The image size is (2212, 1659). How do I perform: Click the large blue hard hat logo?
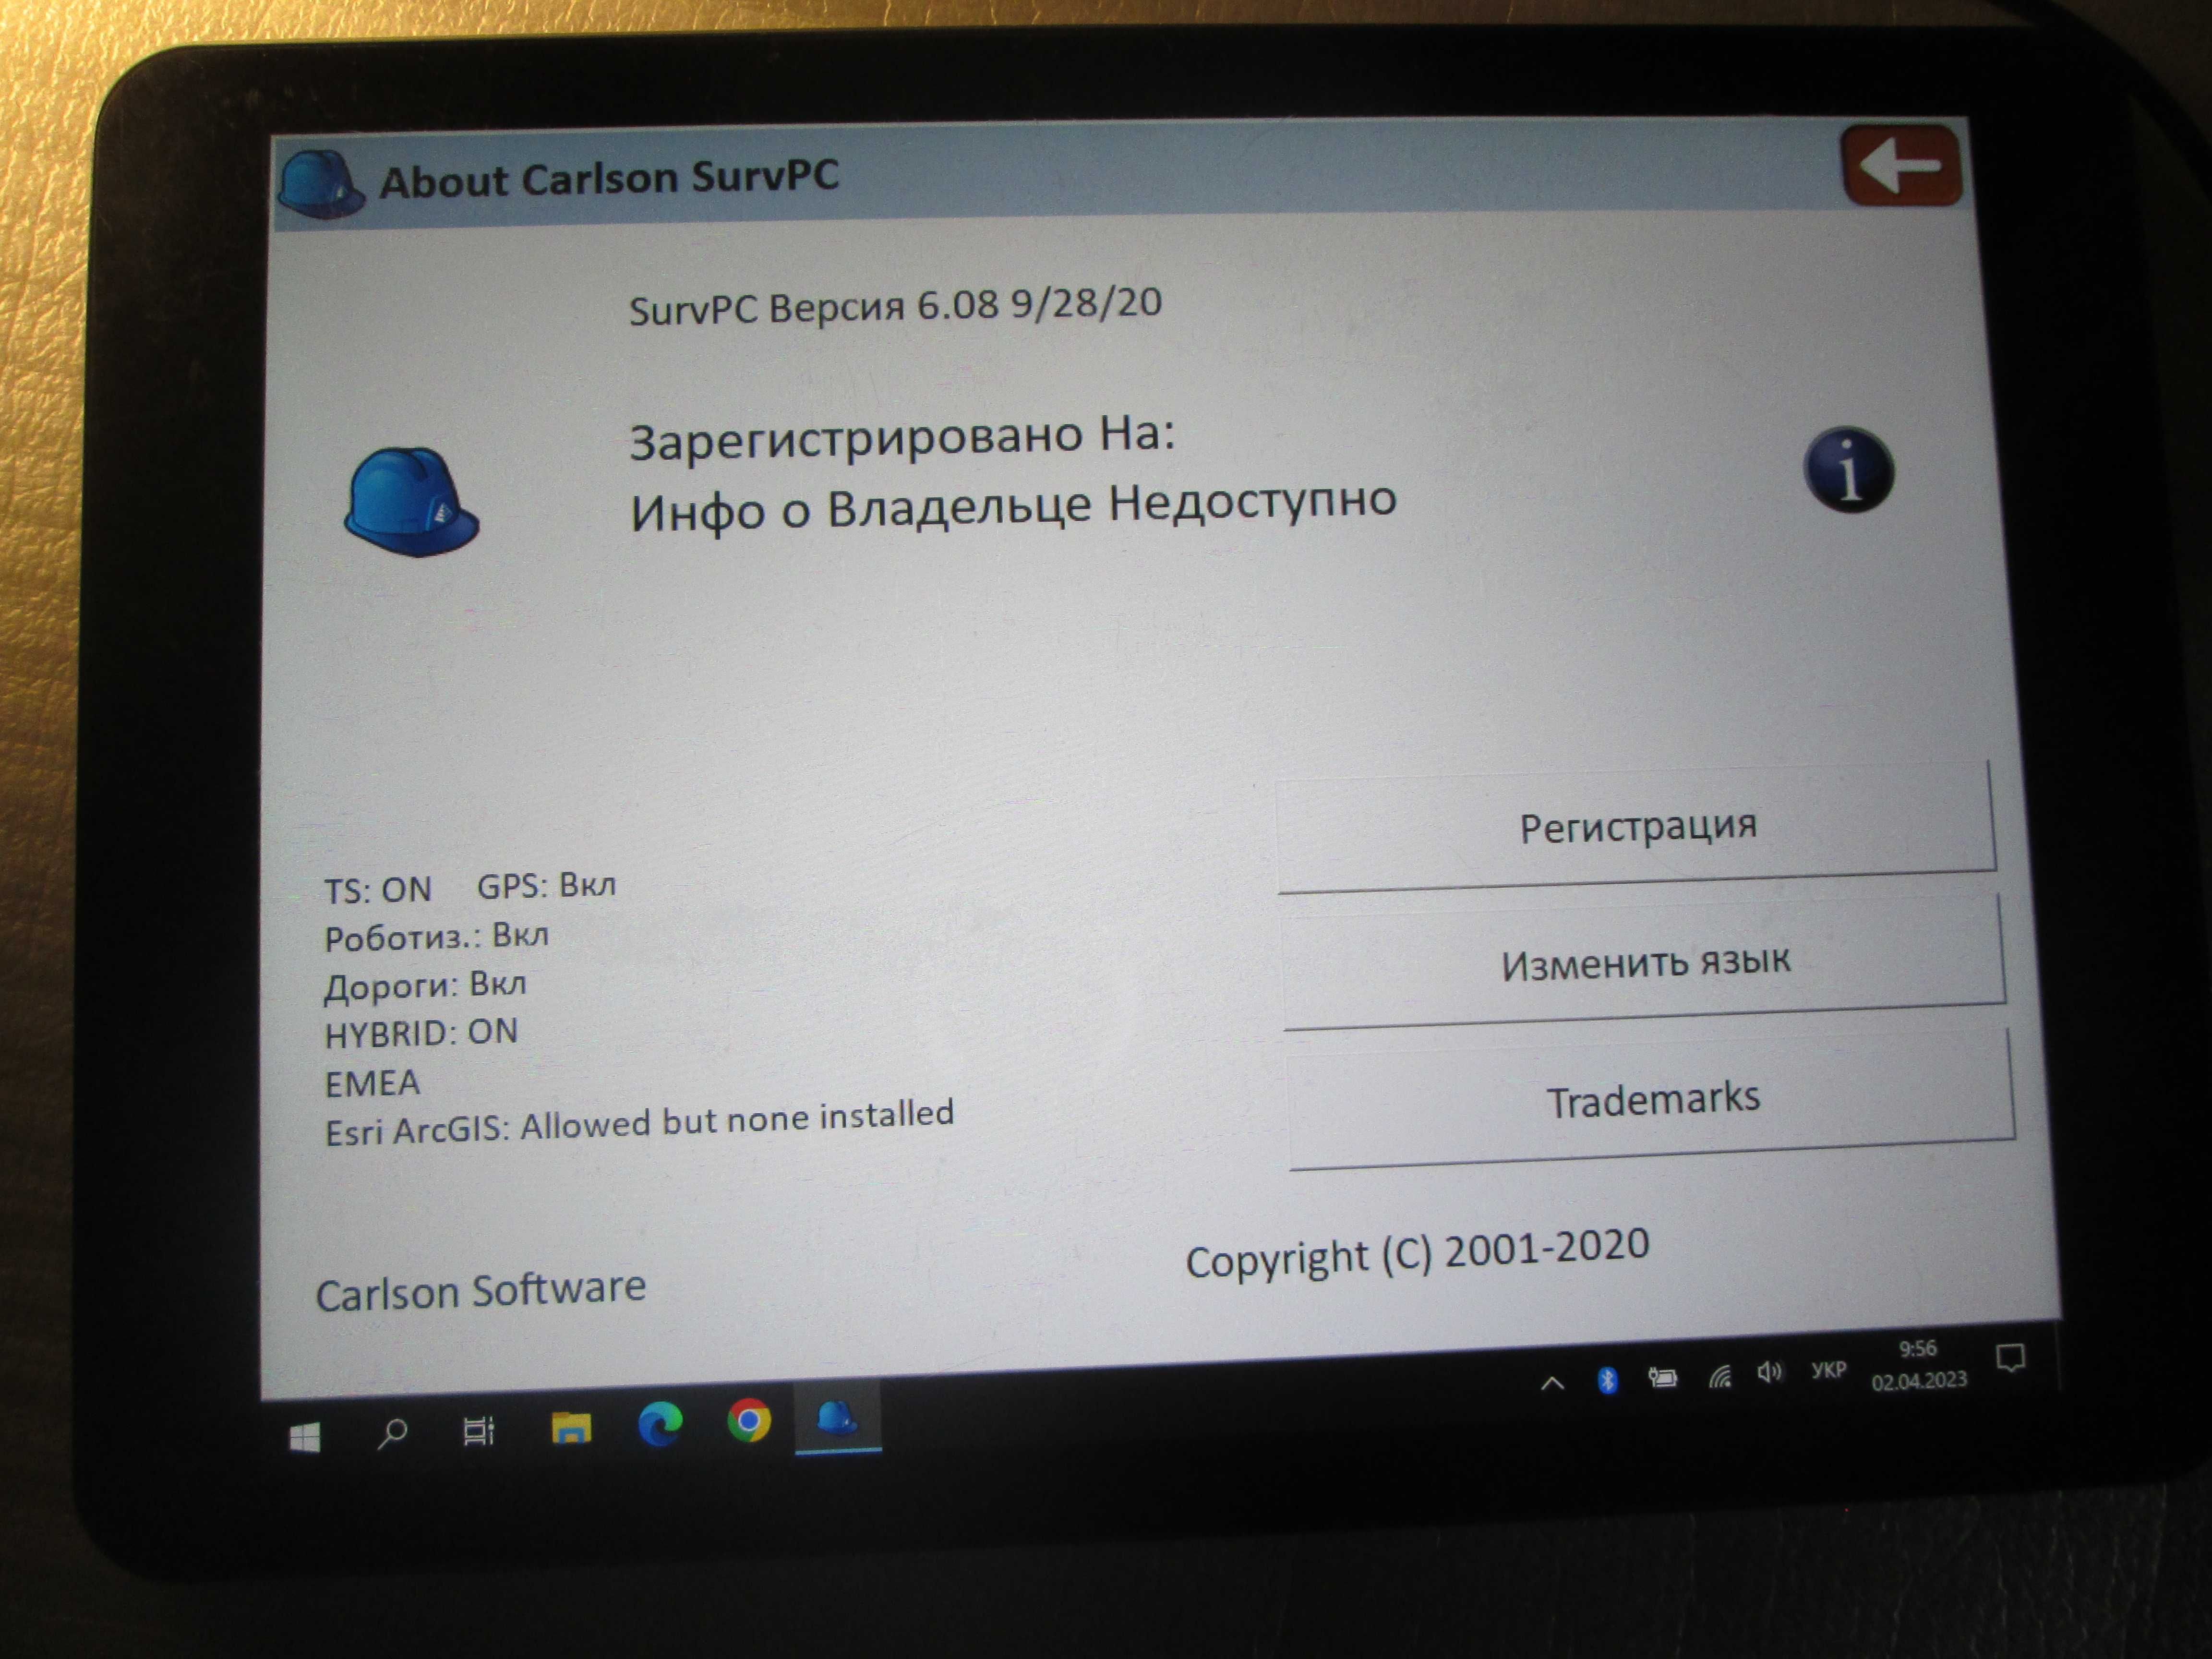(411, 501)
